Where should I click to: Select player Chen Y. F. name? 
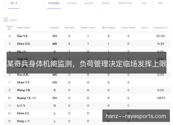[24, 83]
